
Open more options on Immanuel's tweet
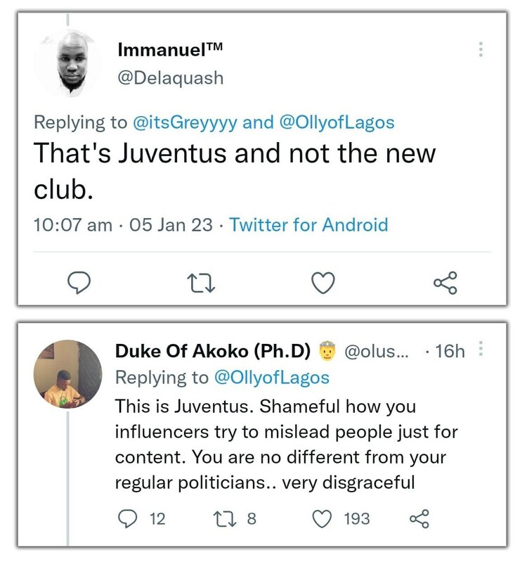481,49
